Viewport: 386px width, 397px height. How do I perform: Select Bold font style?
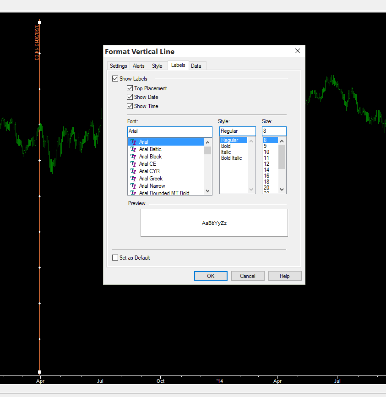[x=234, y=146]
